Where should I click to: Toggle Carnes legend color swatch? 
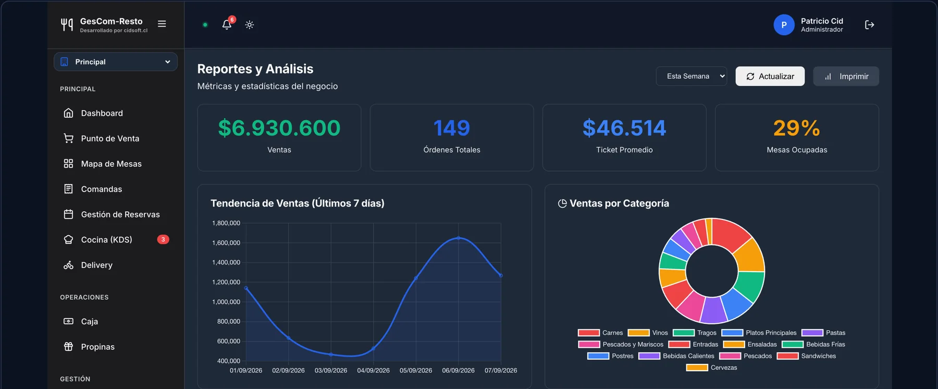589,333
